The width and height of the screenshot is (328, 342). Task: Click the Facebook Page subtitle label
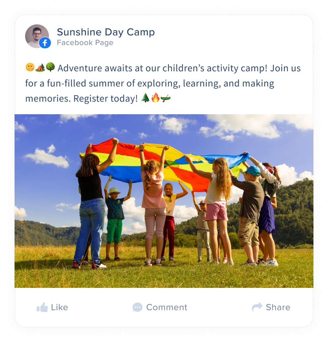tap(85, 43)
